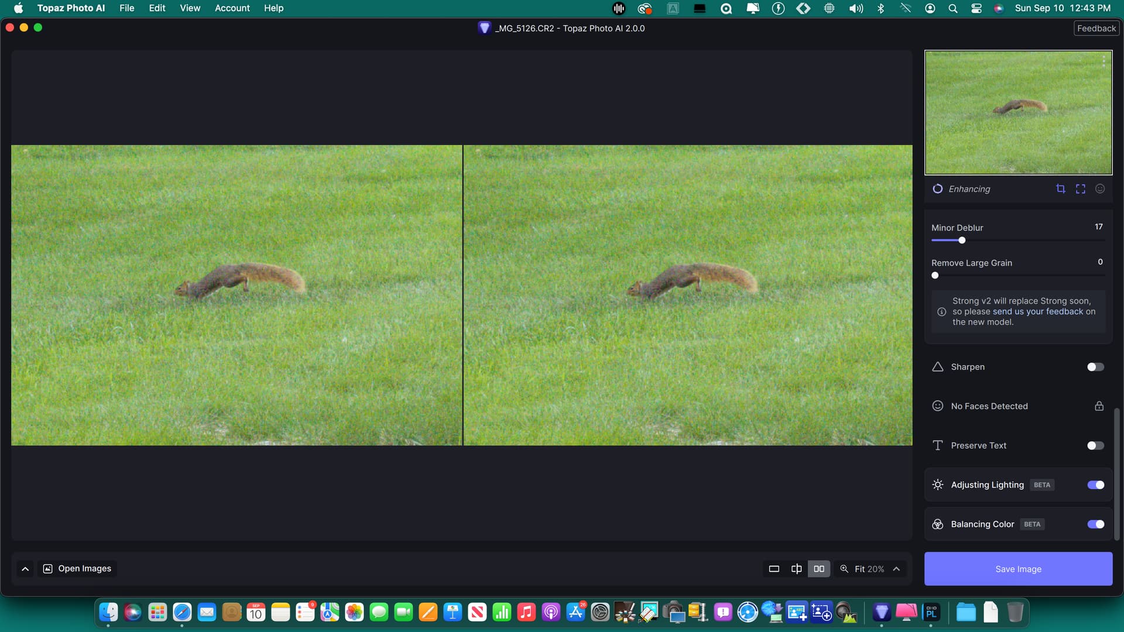Turn on Preserve Text toggle

[1095, 445]
